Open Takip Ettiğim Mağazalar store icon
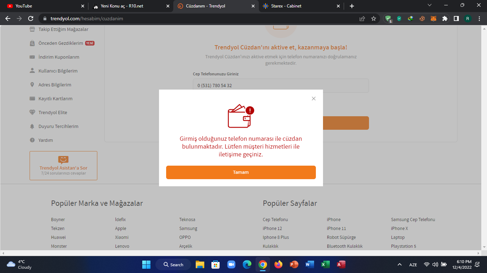487x273 pixels. pyautogui.click(x=32, y=29)
